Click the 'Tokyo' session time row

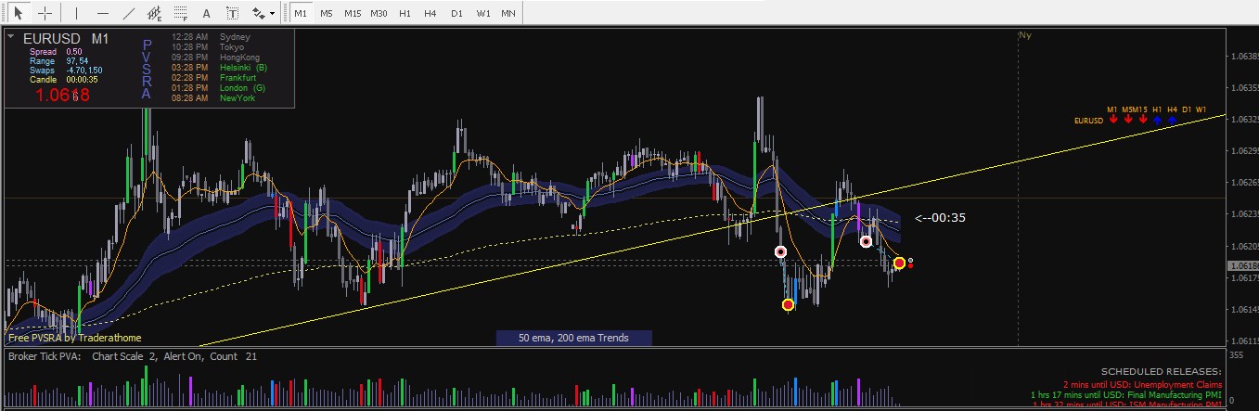pyautogui.click(x=209, y=46)
